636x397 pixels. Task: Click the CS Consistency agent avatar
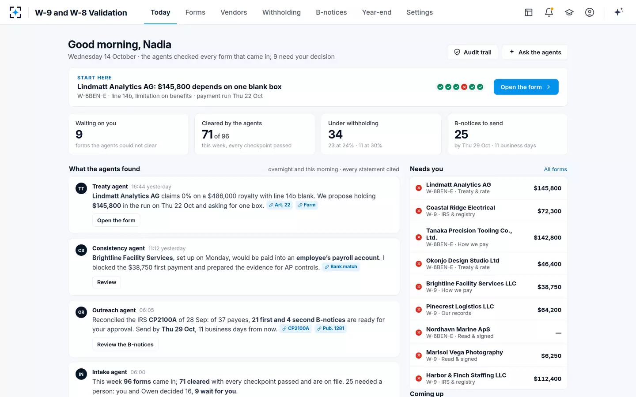coord(81,250)
